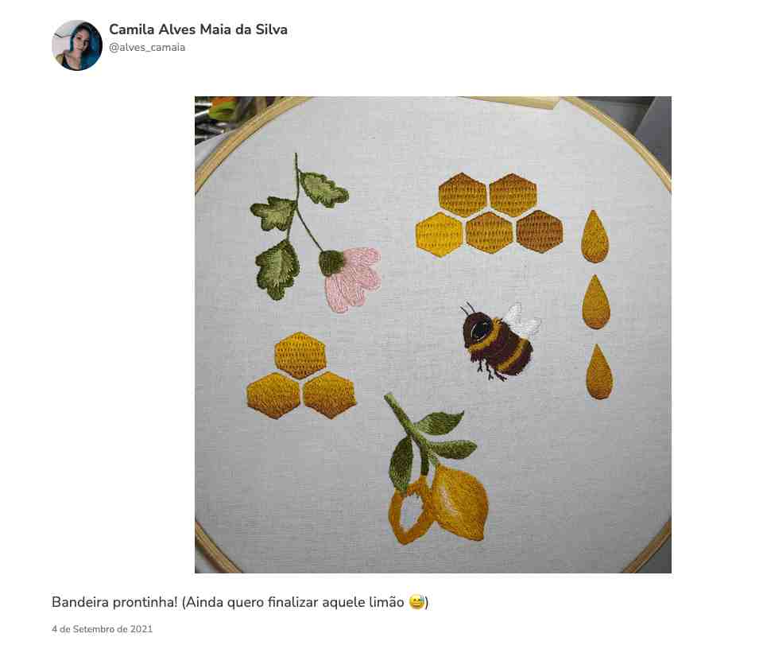This screenshot has width=763, height=649.
Task: Click the sweating smile emoji in the caption
Action: point(417,602)
